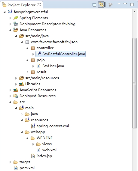Close the Project Explorer tab

coord(39,5)
